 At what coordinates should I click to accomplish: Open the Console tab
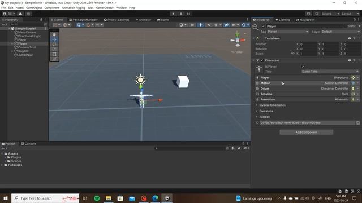coord(29,144)
